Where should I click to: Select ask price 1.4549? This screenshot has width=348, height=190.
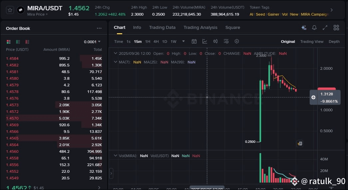[12, 178]
